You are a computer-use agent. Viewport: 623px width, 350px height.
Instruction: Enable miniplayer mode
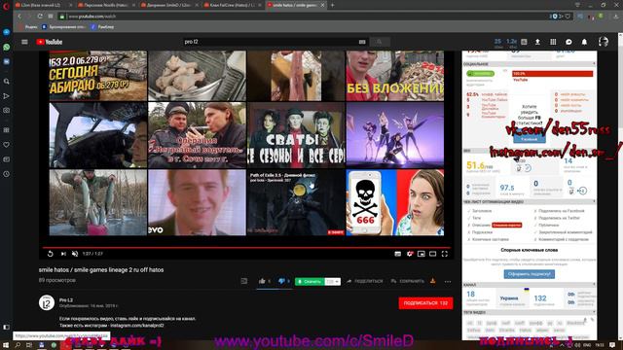421,254
